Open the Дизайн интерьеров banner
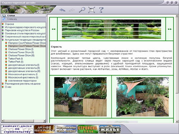This screenshot has width=179, height=134. (x=44, y=129)
